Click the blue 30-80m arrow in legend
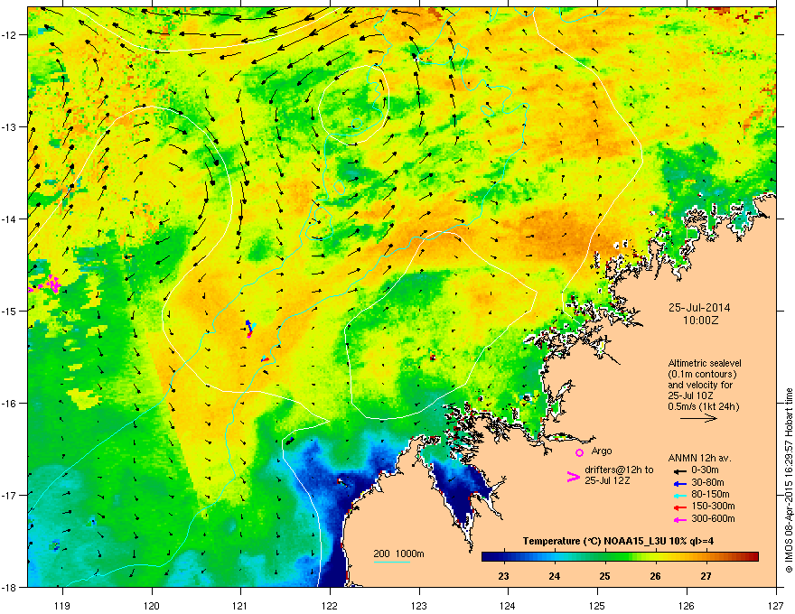The image size is (795, 614). (679, 483)
